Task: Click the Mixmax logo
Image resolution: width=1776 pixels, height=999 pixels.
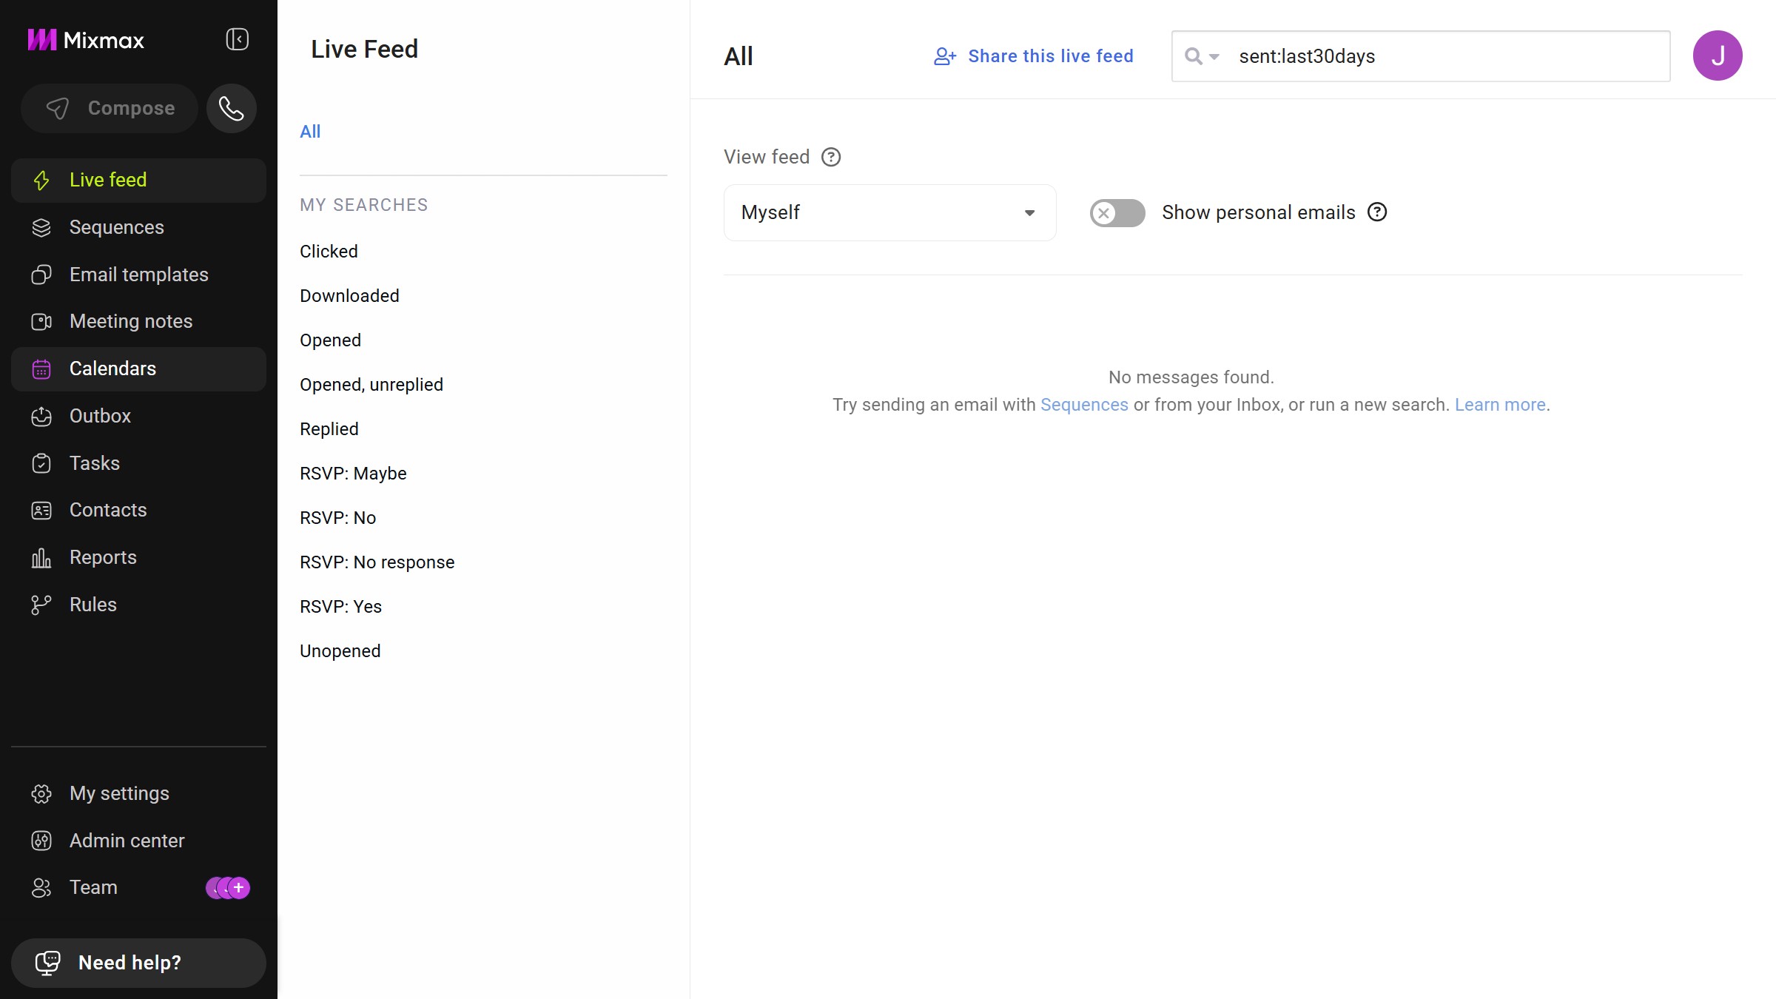Action: (86, 40)
